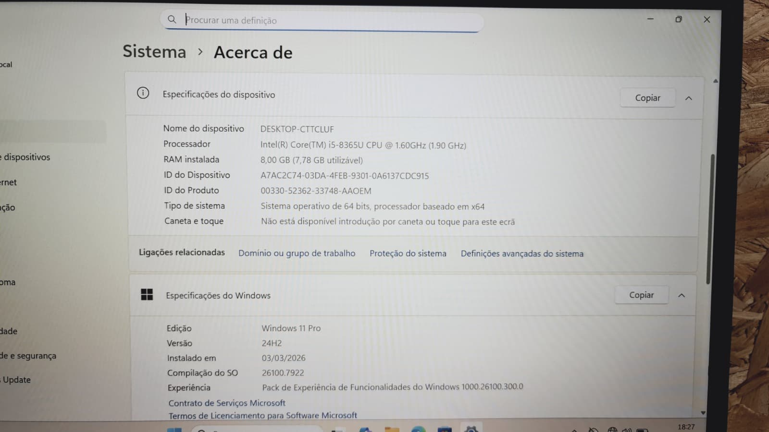The image size is (769, 432).
Task: Close the Settings window
Action: tap(707, 19)
